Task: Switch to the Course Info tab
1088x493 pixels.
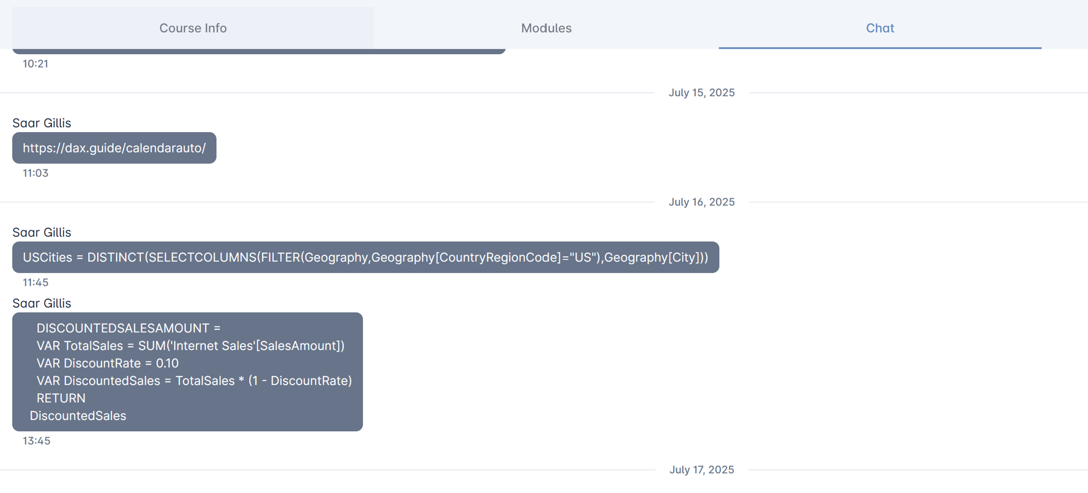Action: click(193, 28)
